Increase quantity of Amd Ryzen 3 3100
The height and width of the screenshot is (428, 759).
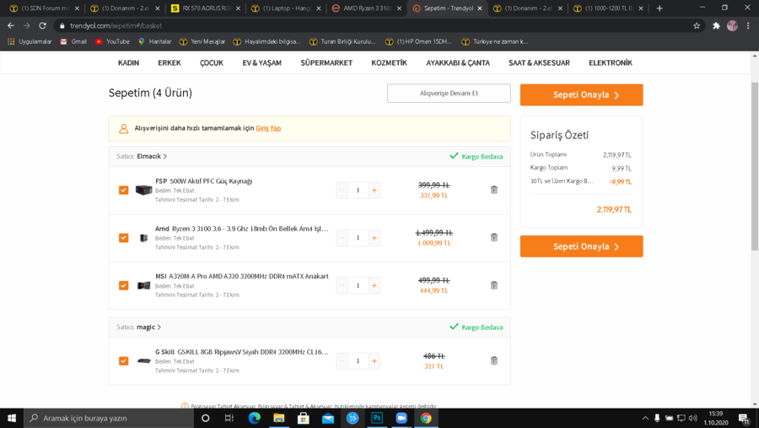click(374, 237)
